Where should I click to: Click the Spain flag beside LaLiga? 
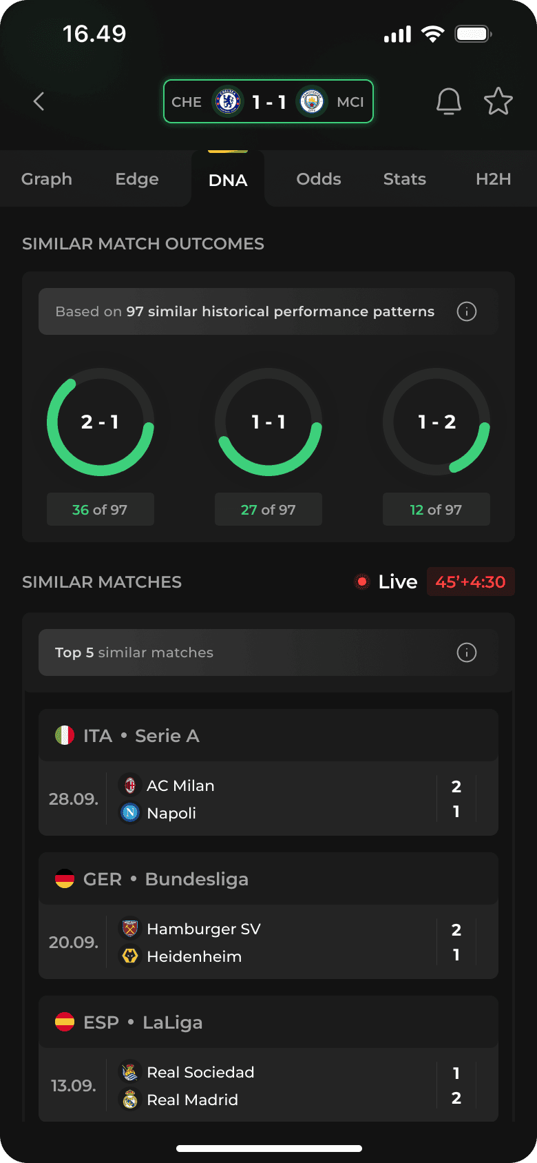click(x=65, y=1022)
